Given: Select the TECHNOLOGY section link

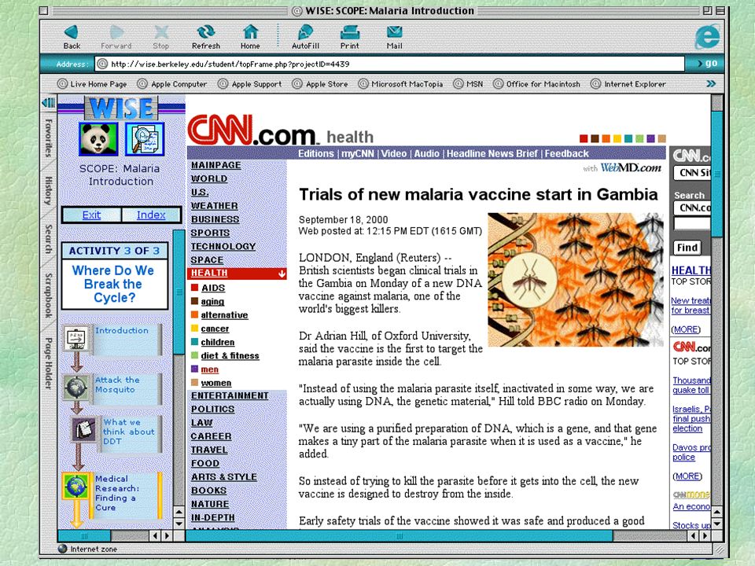Looking at the screenshot, I should (223, 246).
